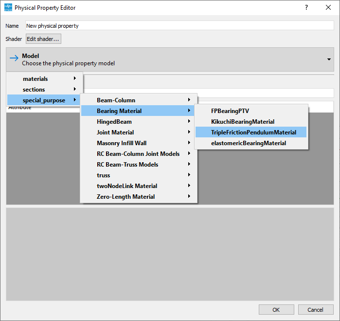
Task: Select special_purpose menu entry
Action: (44, 100)
